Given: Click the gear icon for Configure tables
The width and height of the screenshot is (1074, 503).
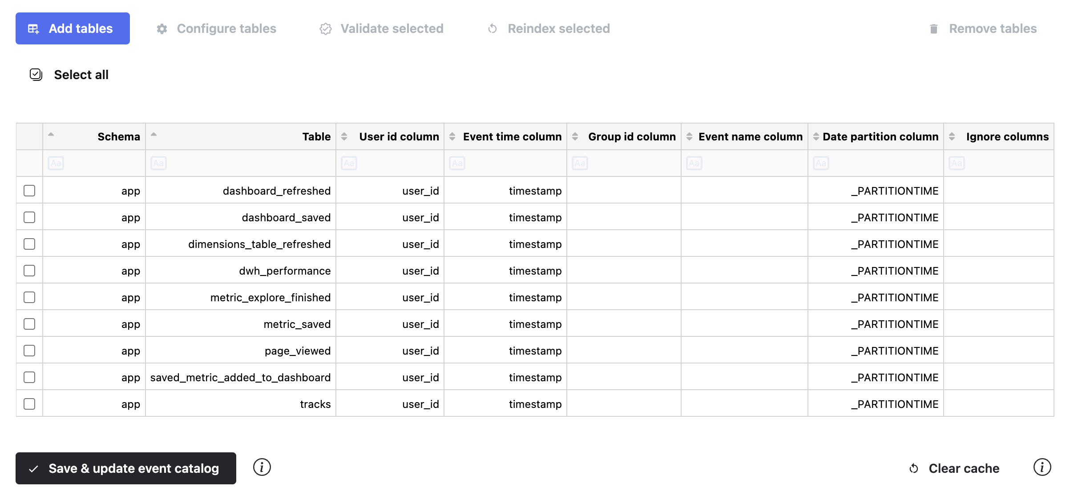Looking at the screenshot, I should tap(162, 29).
